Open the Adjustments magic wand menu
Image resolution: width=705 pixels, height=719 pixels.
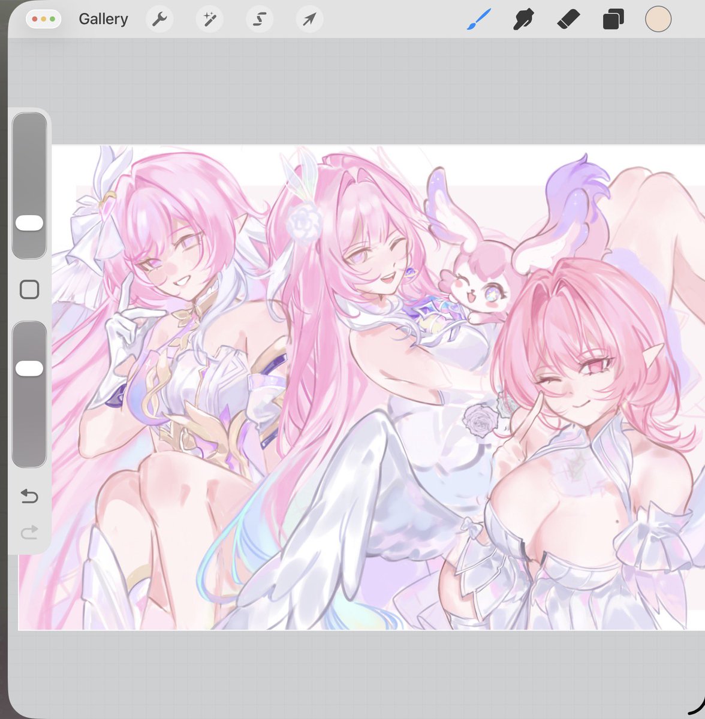[x=209, y=20]
